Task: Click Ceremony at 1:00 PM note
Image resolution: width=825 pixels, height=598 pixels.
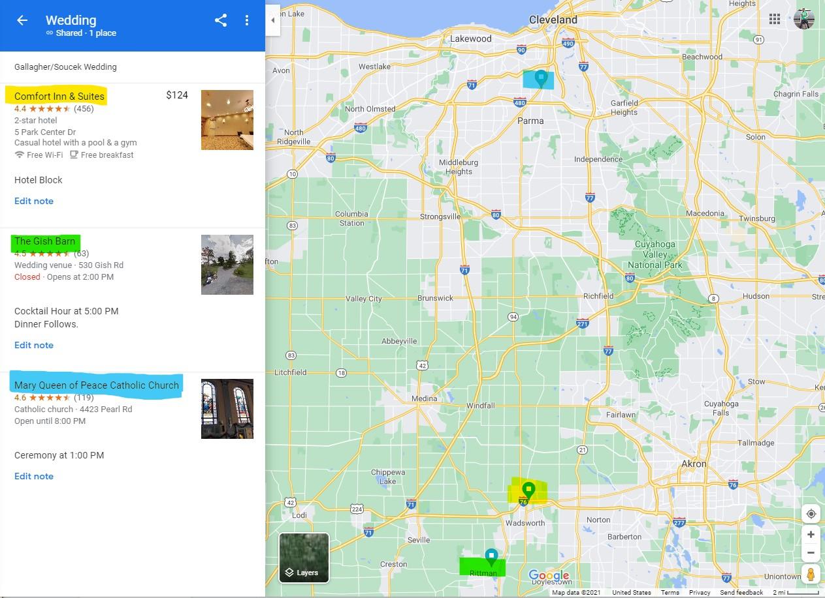Action: [x=59, y=455]
